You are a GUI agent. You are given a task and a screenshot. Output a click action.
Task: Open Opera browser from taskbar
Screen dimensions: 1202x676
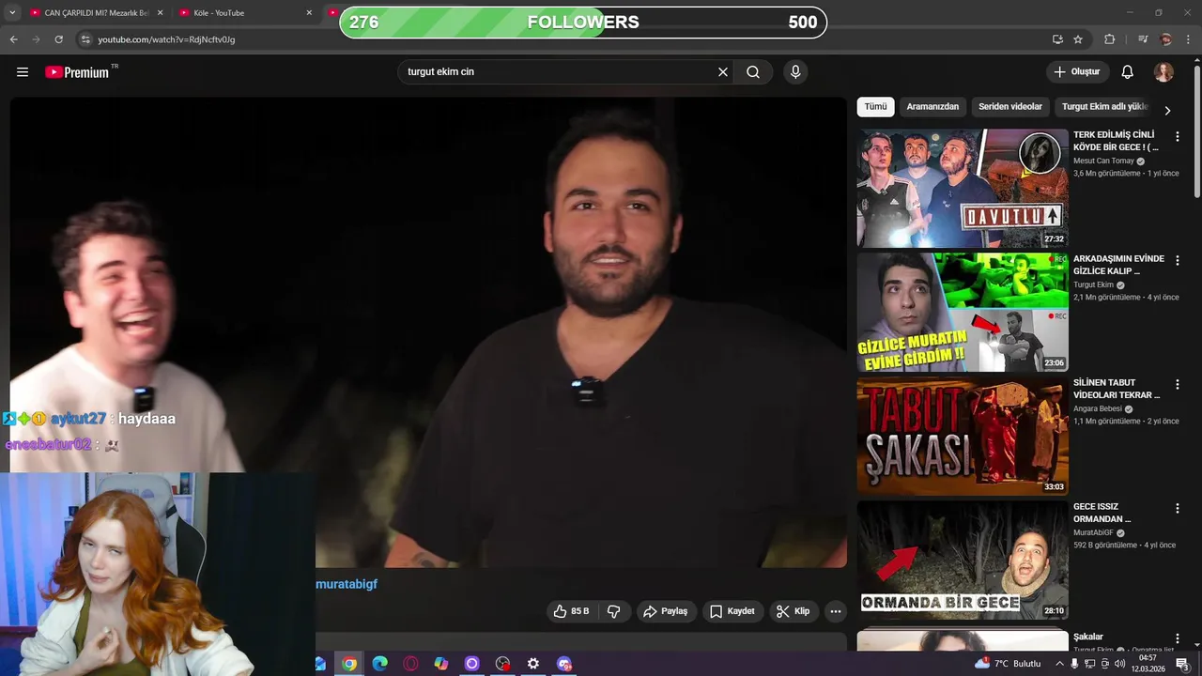tap(410, 664)
